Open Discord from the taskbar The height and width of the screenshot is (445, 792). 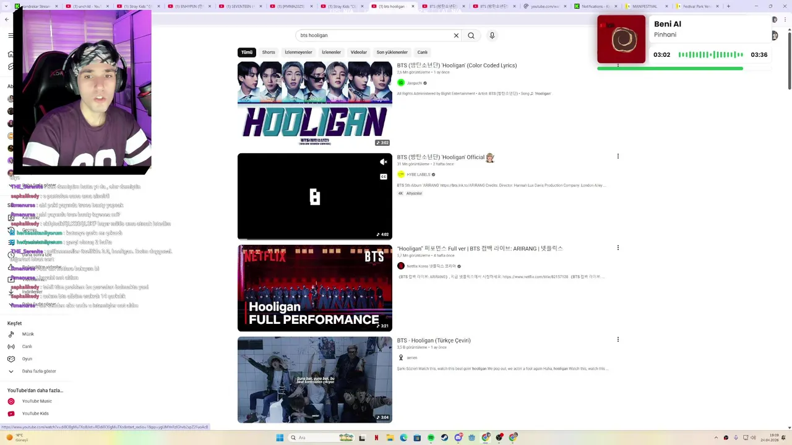tap(458, 438)
